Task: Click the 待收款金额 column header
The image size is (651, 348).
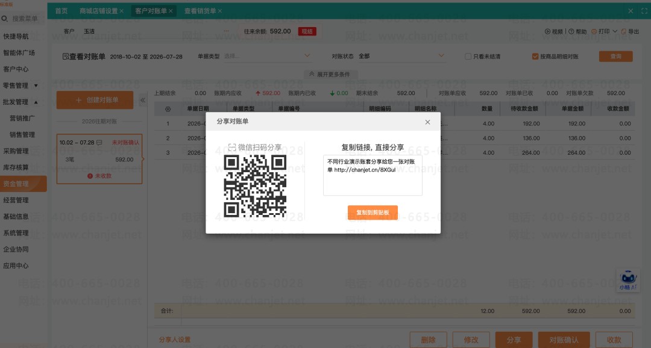Action: point(524,108)
